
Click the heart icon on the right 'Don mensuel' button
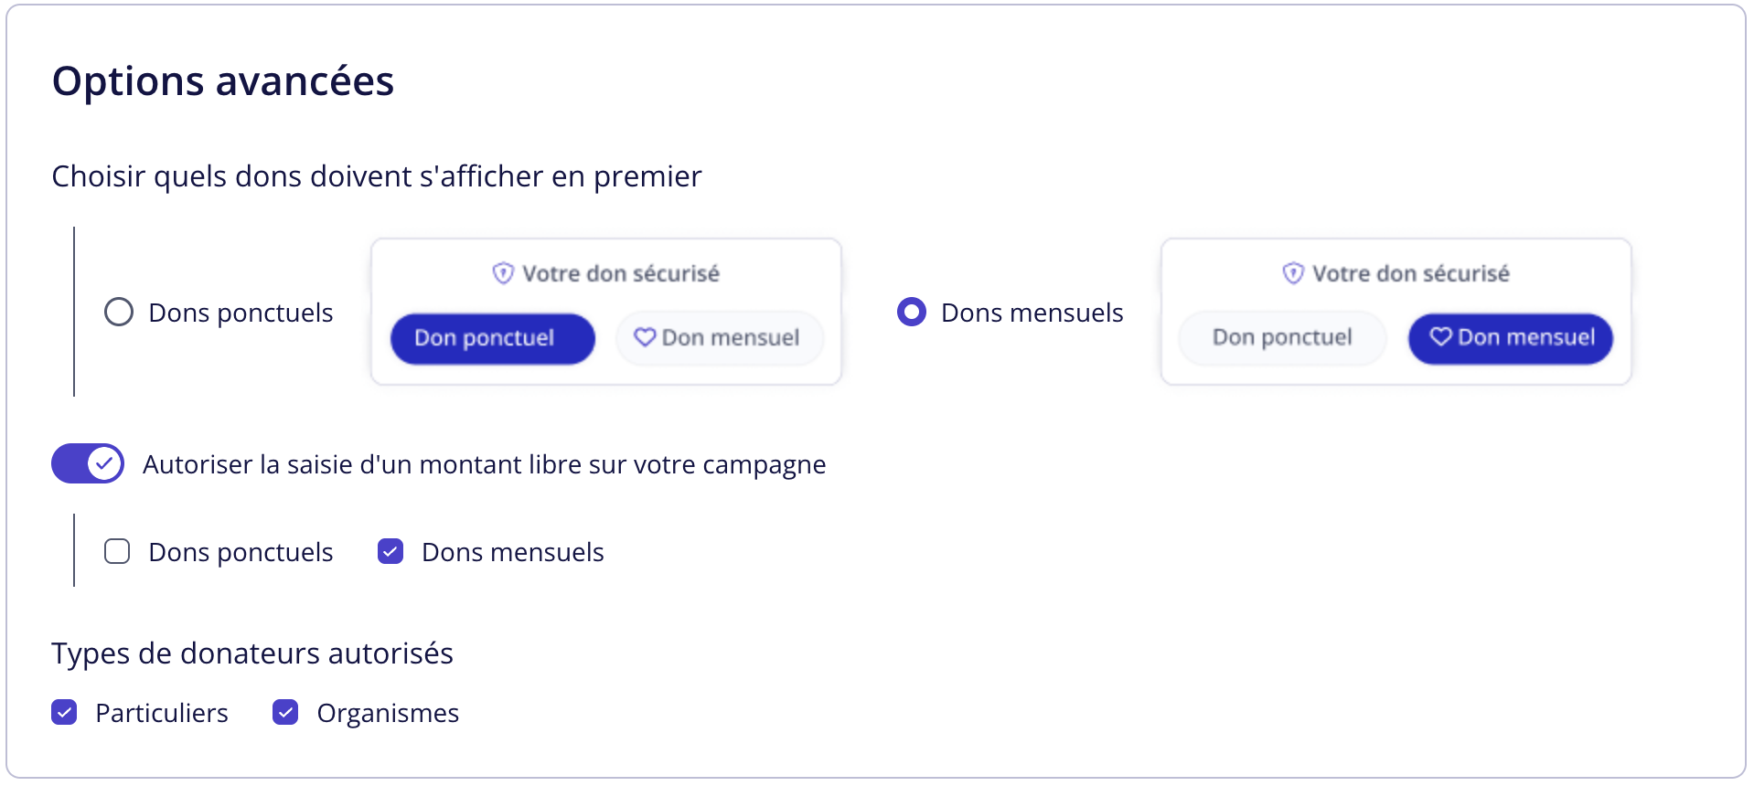(1439, 337)
